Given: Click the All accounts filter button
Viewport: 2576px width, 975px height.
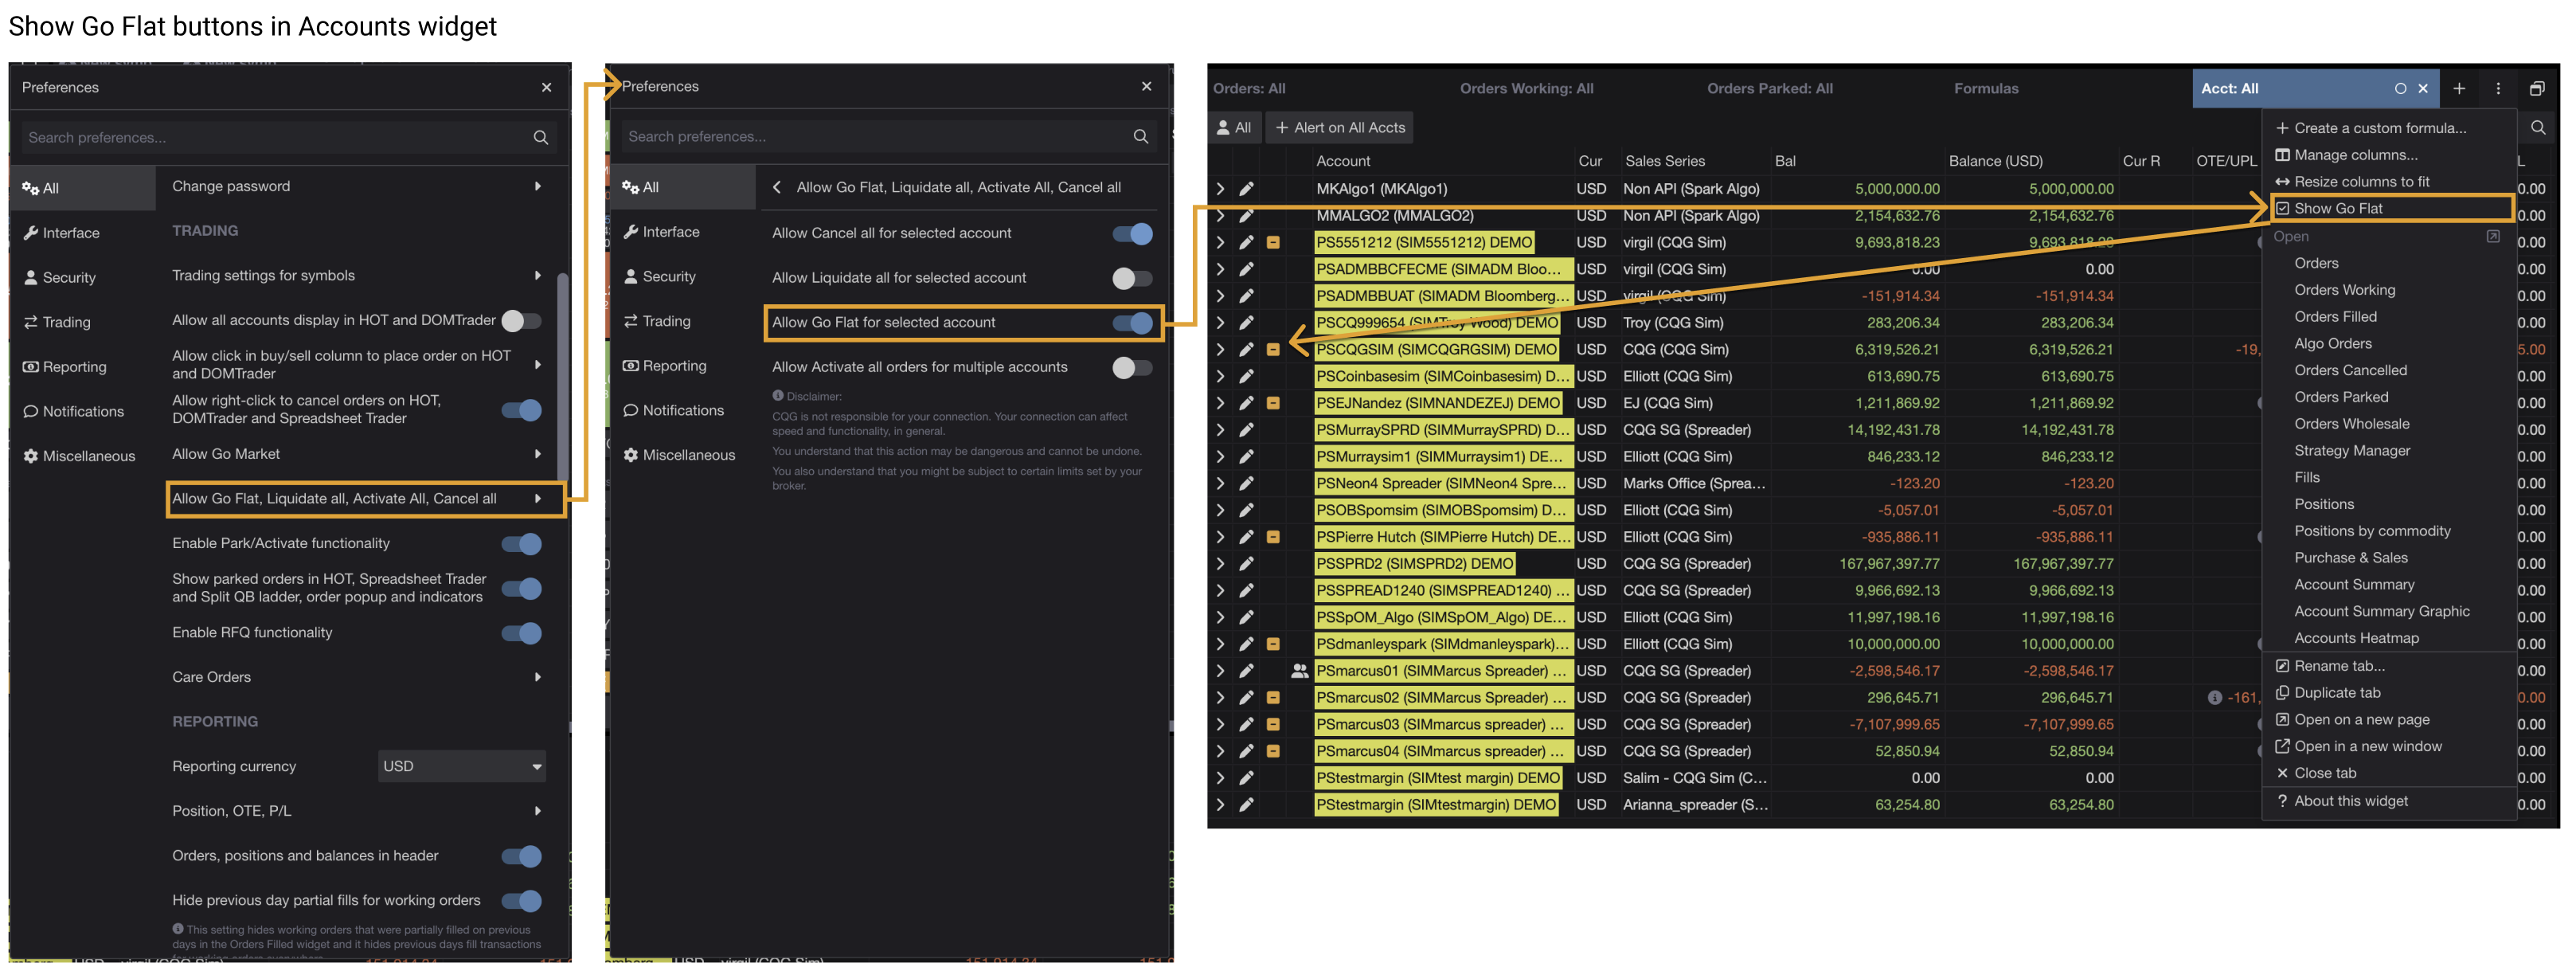Looking at the screenshot, I should (1234, 128).
